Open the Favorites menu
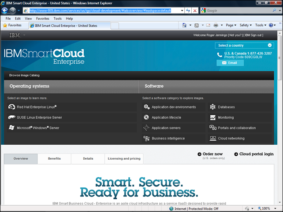This screenshot has height=212, width=283. coord(43,18)
